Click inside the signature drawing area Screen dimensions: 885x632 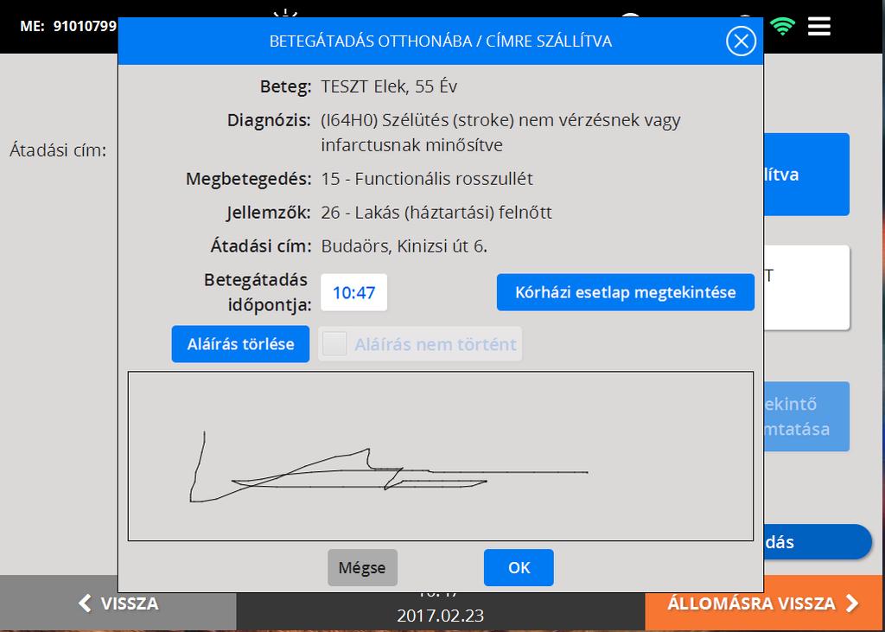click(441, 456)
